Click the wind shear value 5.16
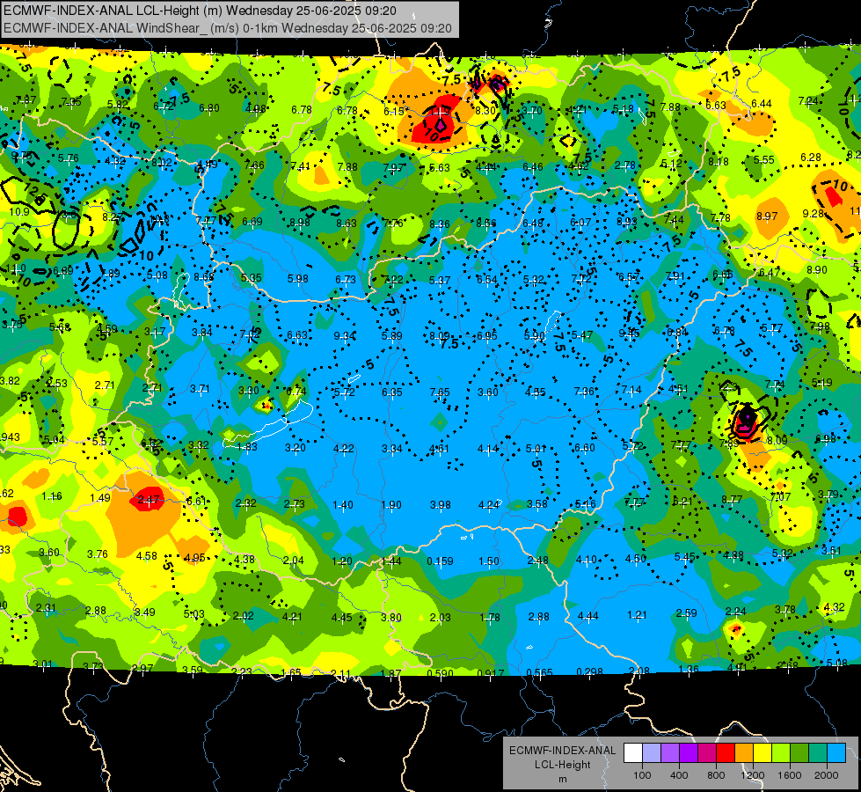Screen dimensions: 861x792 tap(586, 504)
